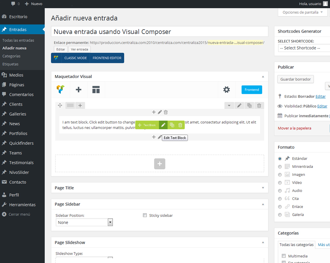The height and width of the screenshot is (263, 330).
Task: Open the Templates layout icon
Action: pyautogui.click(x=96, y=90)
